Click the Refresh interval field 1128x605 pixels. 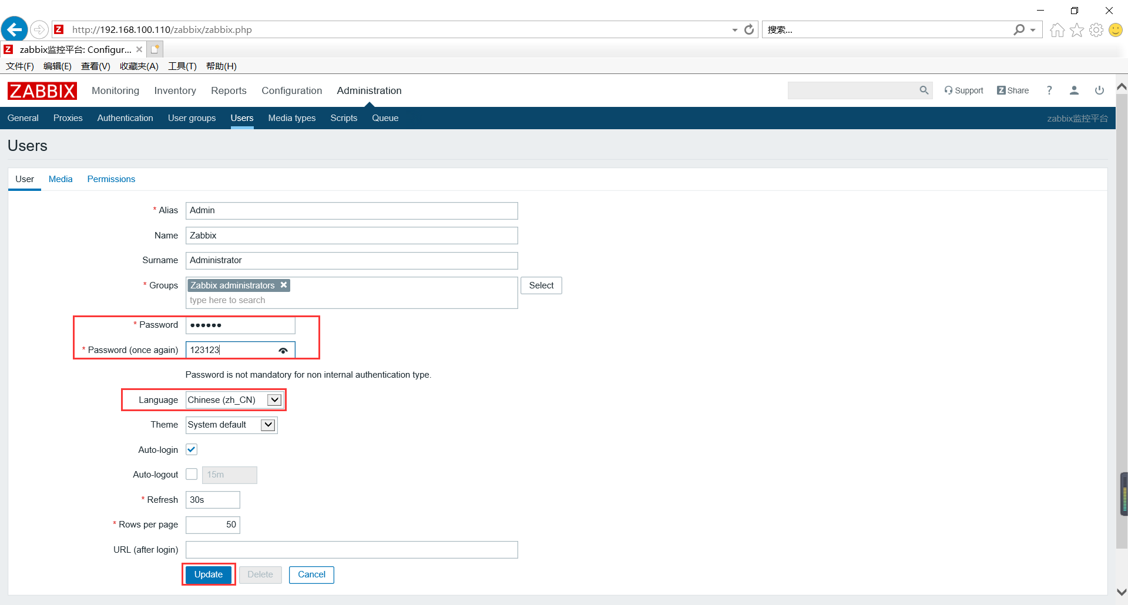(213, 500)
